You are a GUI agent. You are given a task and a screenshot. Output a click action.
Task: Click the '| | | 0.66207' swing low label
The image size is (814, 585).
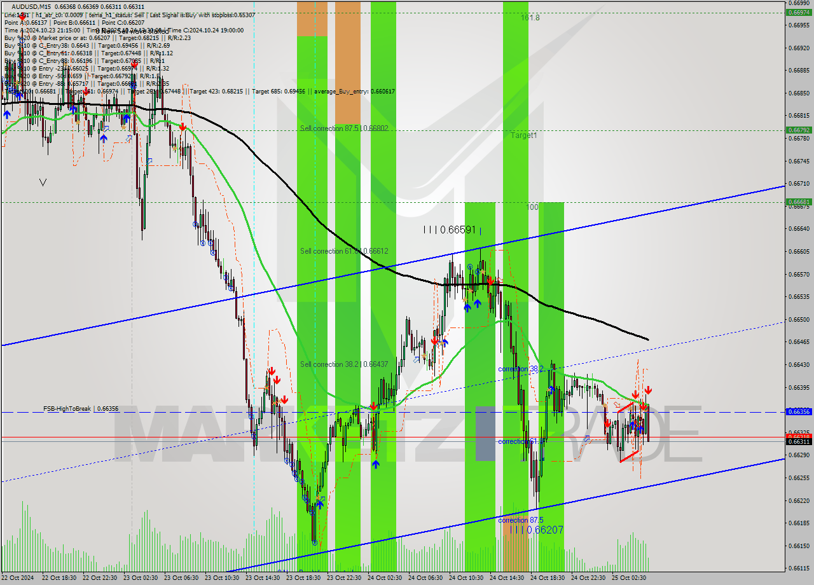(x=537, y=529)
